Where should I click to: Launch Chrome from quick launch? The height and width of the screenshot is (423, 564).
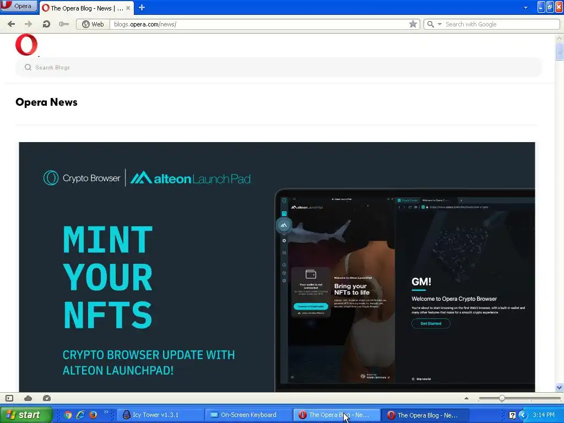pyautogui.click(x=68, y=415)
